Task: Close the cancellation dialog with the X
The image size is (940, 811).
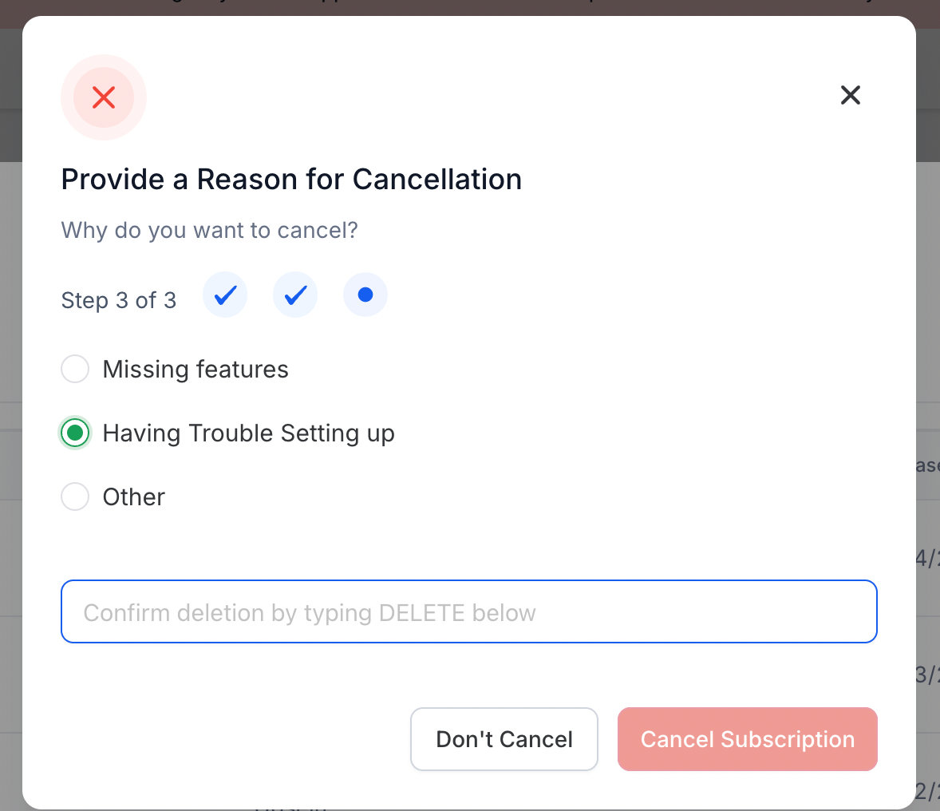Action: click(850, 95)
